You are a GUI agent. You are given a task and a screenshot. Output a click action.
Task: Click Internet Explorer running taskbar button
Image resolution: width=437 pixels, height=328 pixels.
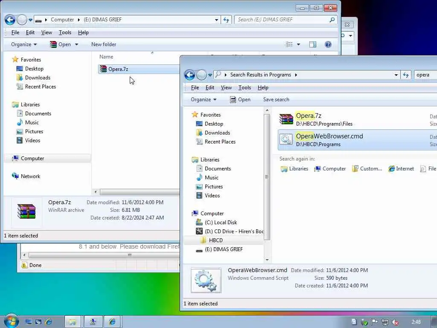(112, 322)
